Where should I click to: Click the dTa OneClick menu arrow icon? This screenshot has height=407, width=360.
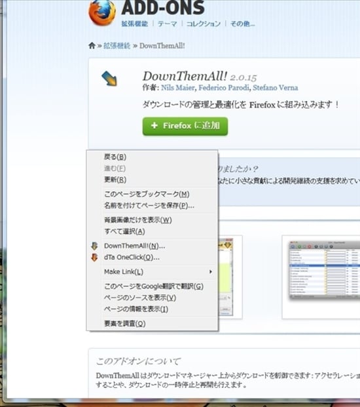[95, 257]
